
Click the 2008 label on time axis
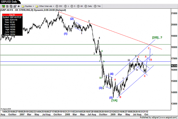point(67,114)
